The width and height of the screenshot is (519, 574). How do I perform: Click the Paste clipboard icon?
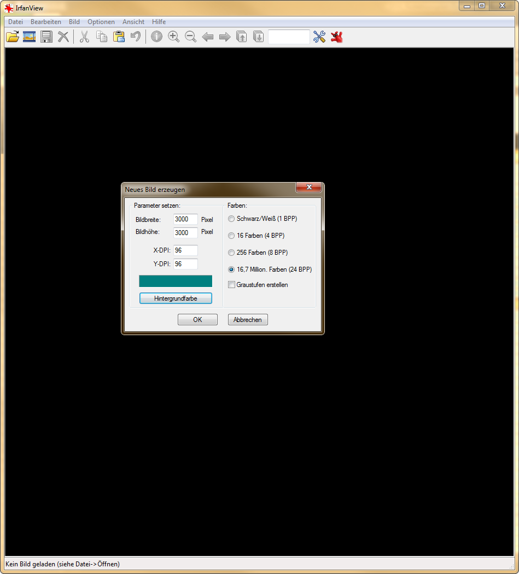click(119, 37)
